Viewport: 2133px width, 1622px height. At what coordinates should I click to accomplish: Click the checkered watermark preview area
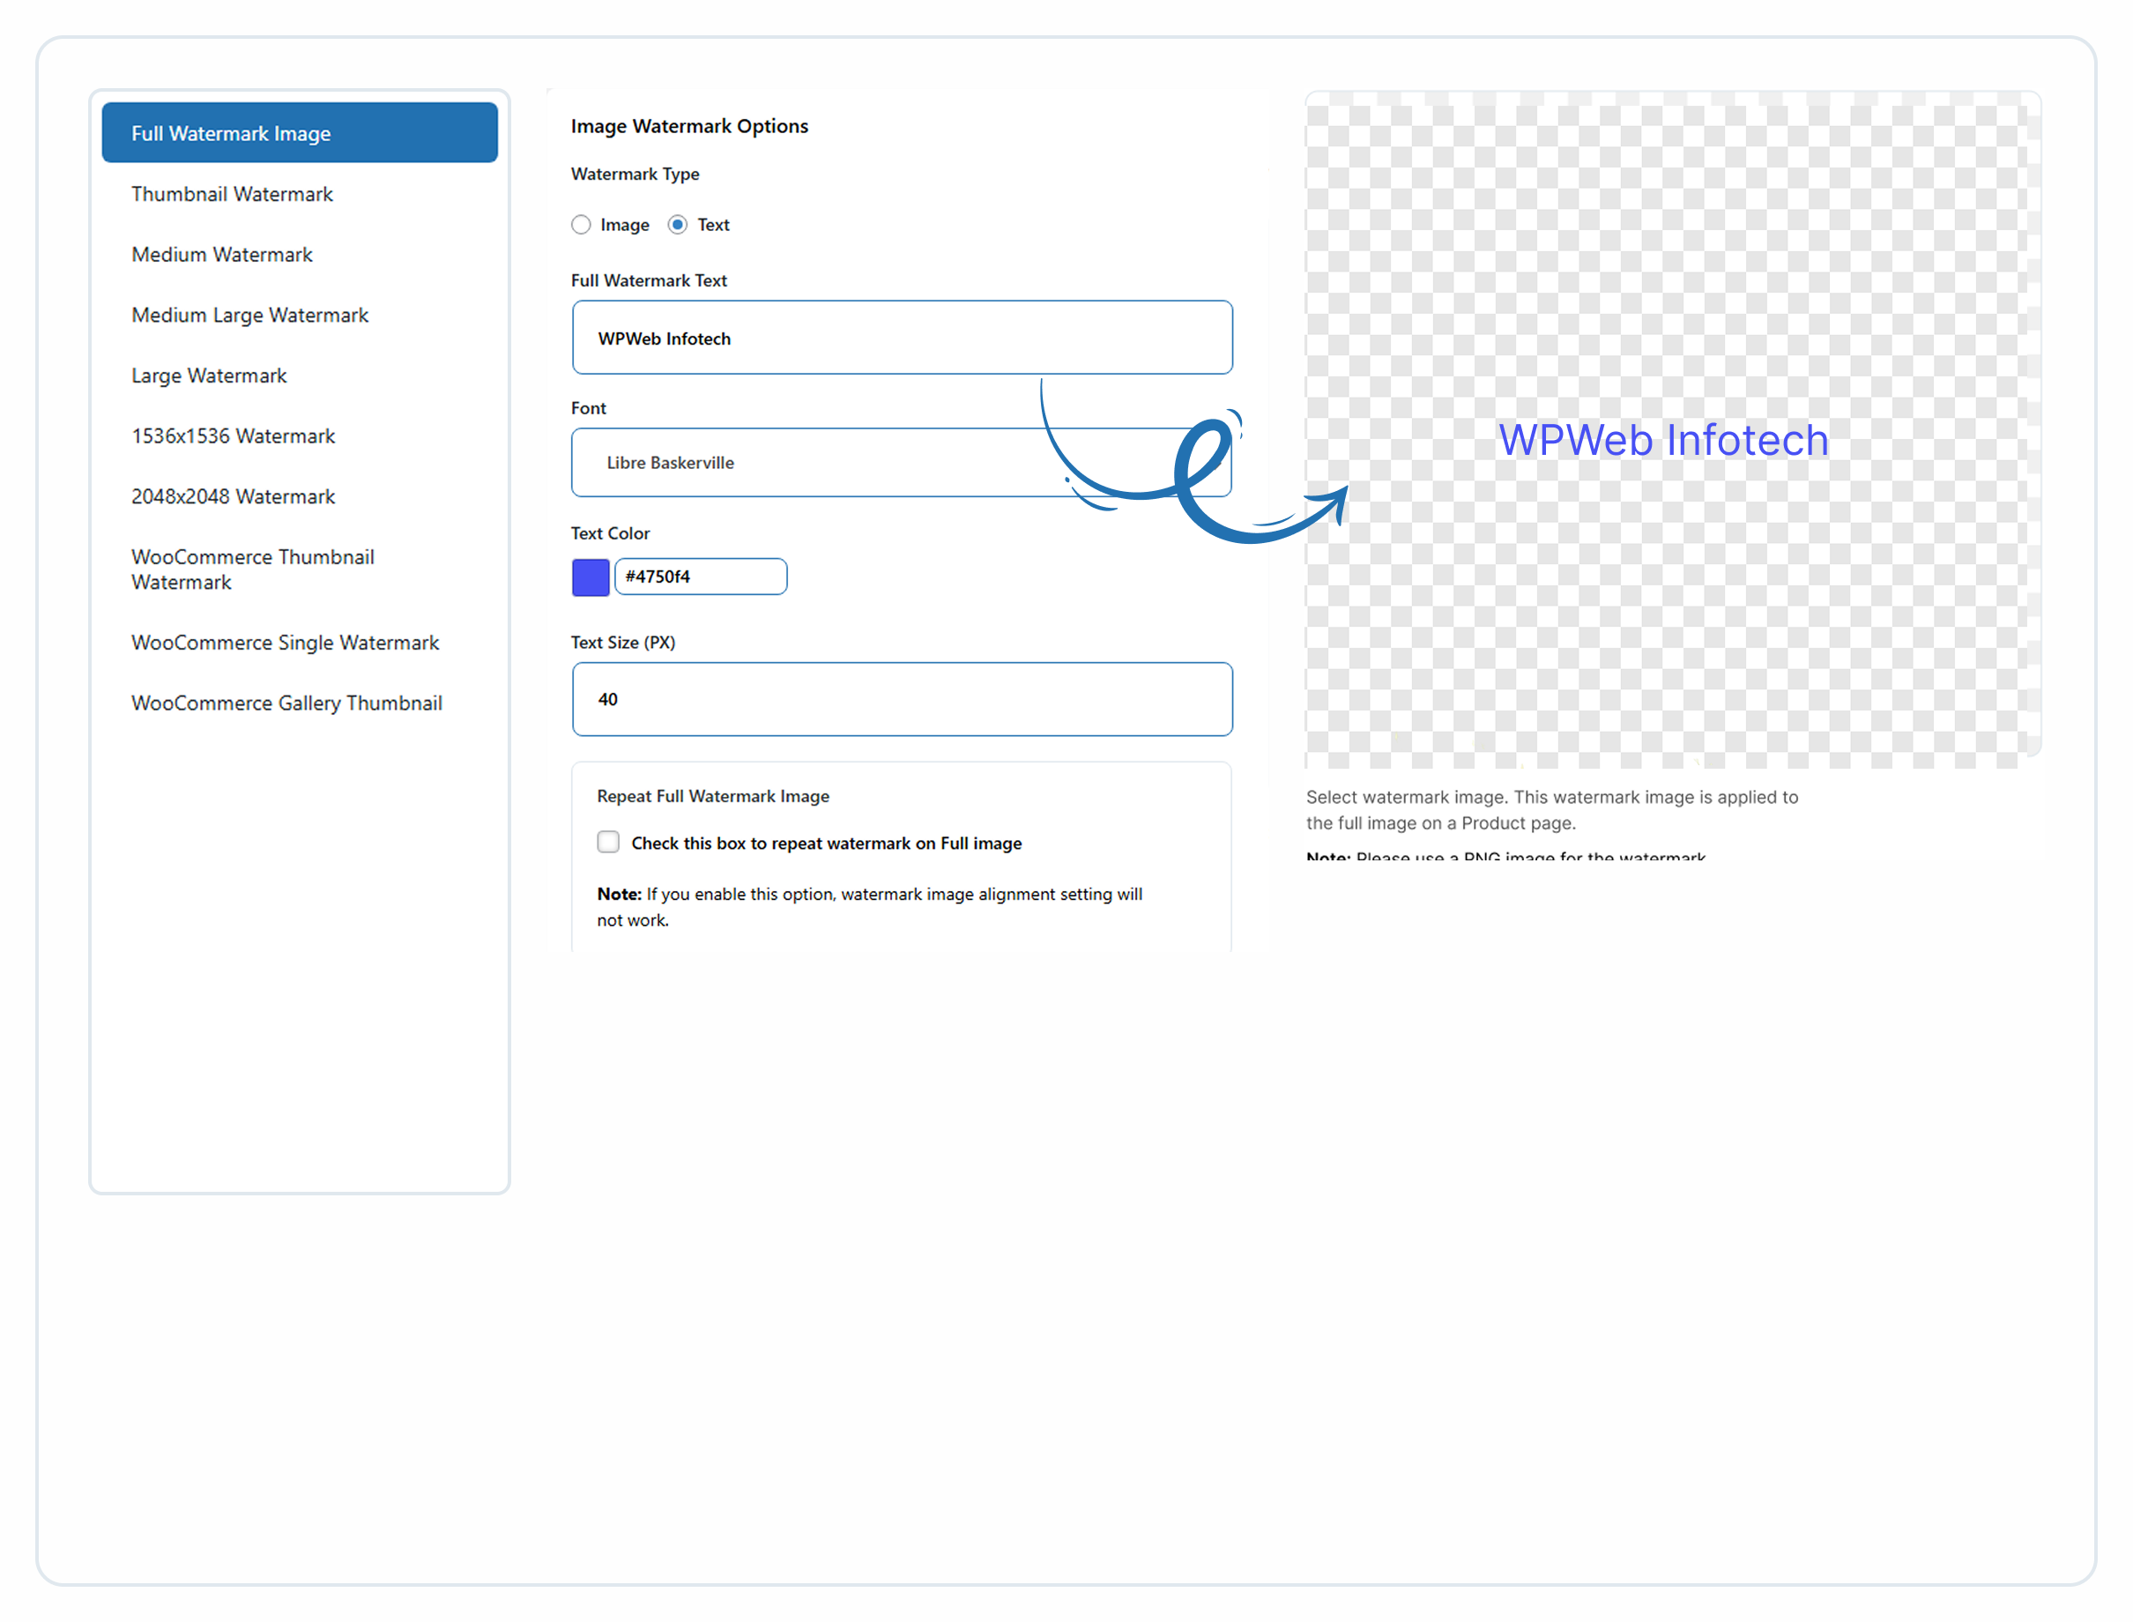pos(1669,628)
